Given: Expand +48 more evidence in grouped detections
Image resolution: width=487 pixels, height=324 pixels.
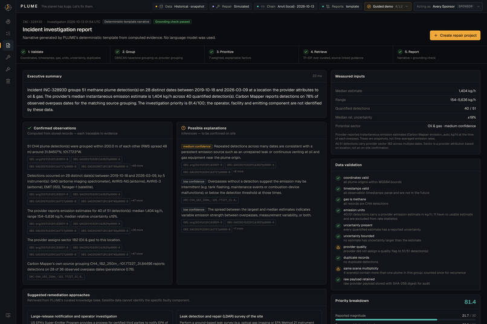Looking at the screenshot, I should (x=137, y=166).
